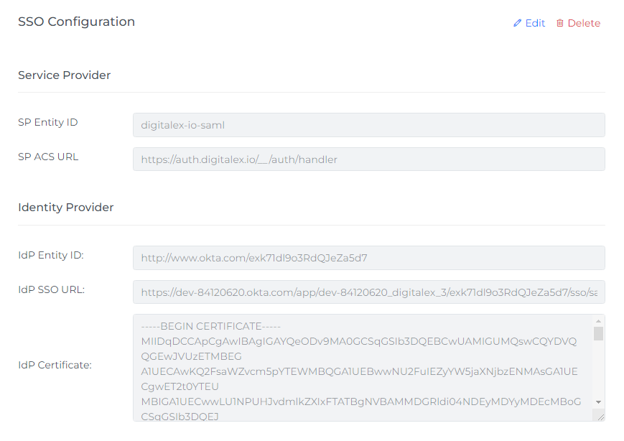Click the certificate box scroll-up arrow
Screen dimensions: 624x441
(x=598, y=321)
